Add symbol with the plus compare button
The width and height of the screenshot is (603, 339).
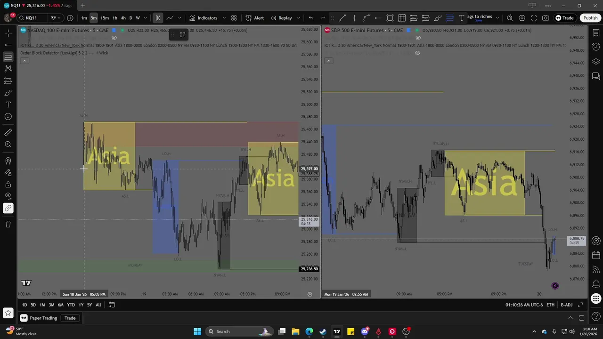point(70,18)
